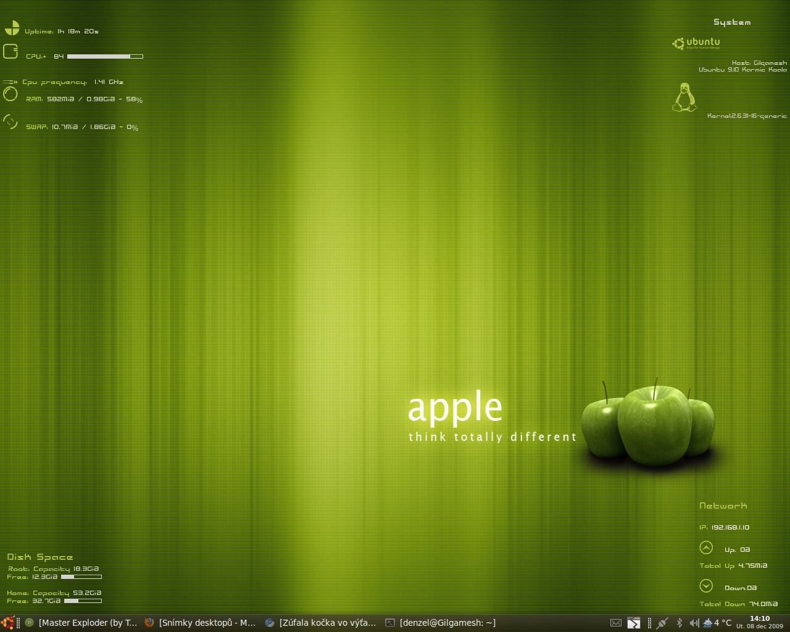Image resolution: width=790 pixels, height=632 pixels.
Task: Click the Home free space bar
Action: 83,601
